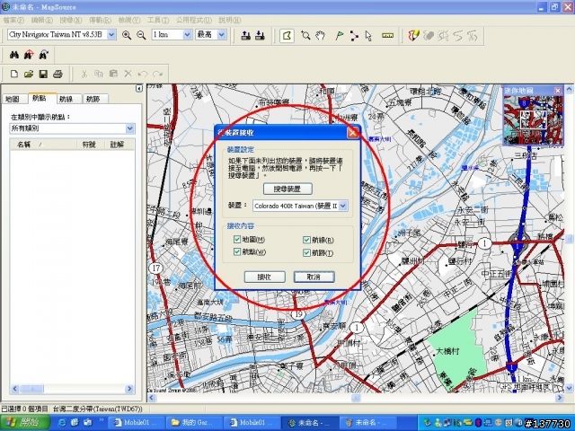
Task: Select the track draw pencil tool
Action: click(x=413, y=36)
